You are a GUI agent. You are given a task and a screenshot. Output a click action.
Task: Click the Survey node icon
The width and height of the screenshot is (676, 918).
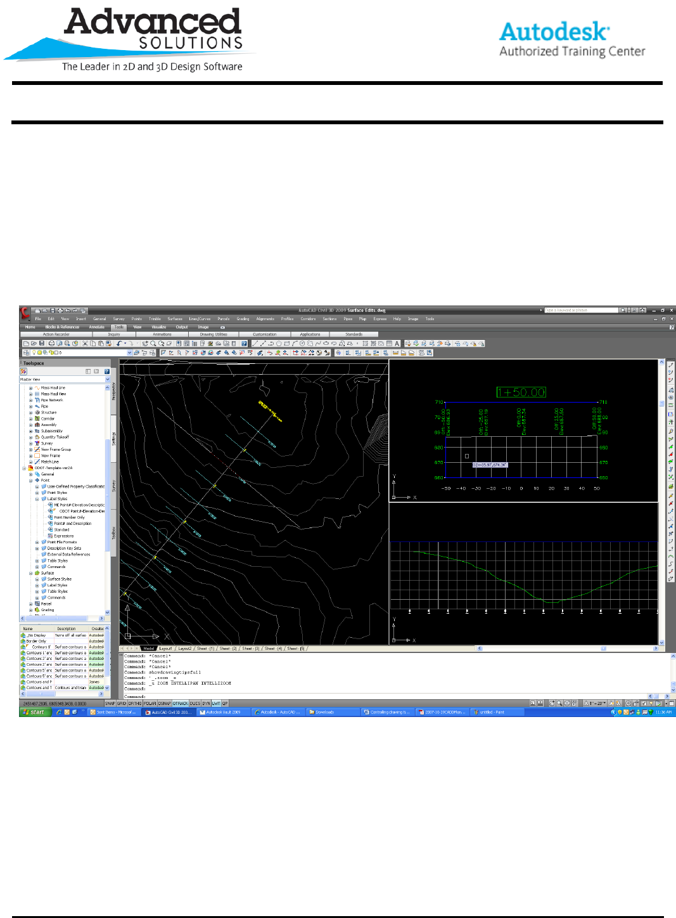[37, 443]
